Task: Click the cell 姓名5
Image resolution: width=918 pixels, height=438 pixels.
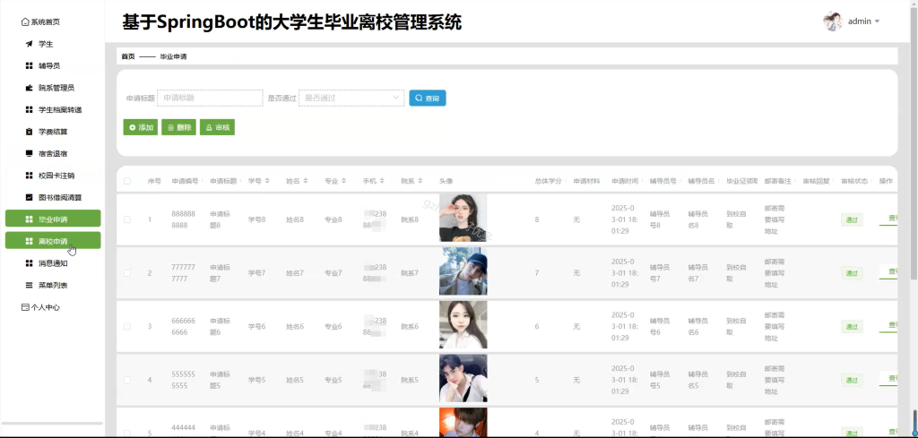Action: pyautogui.click(x=294, y=380)
